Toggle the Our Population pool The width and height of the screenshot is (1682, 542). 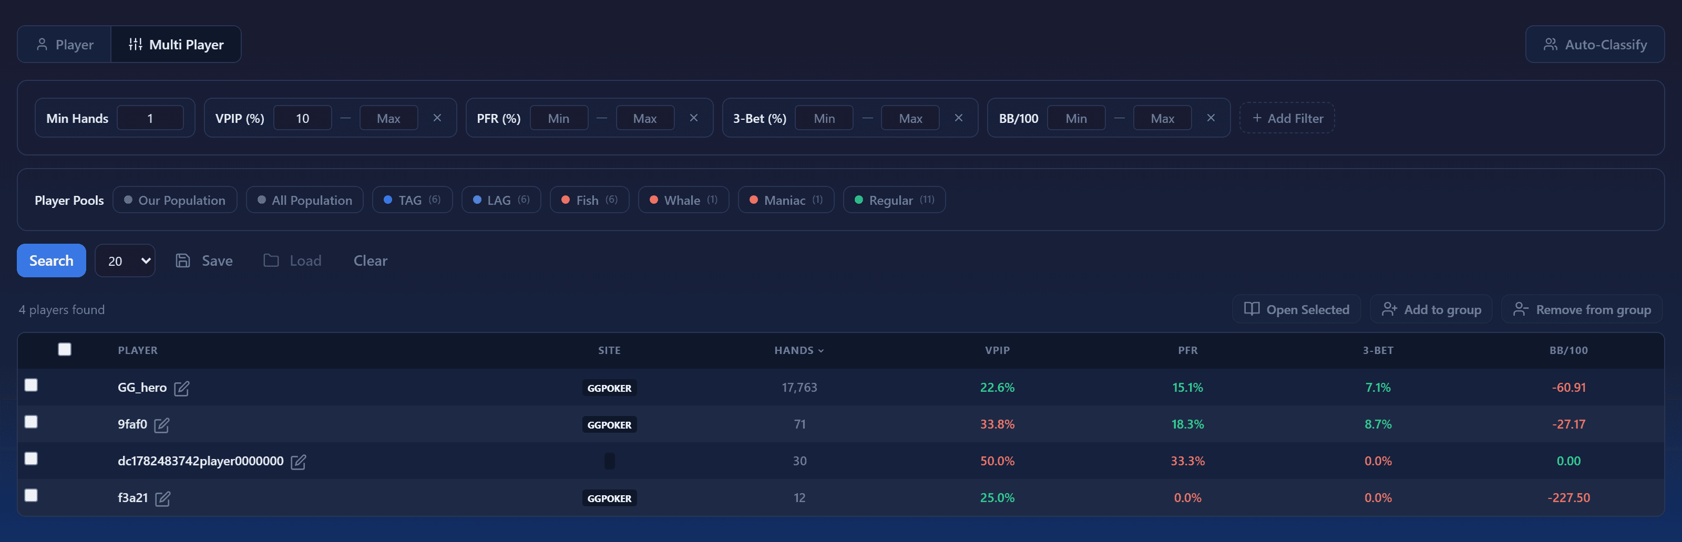(175, 200)
